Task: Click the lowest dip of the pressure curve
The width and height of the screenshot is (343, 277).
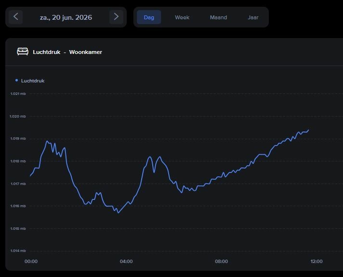Action: [119, 212]
